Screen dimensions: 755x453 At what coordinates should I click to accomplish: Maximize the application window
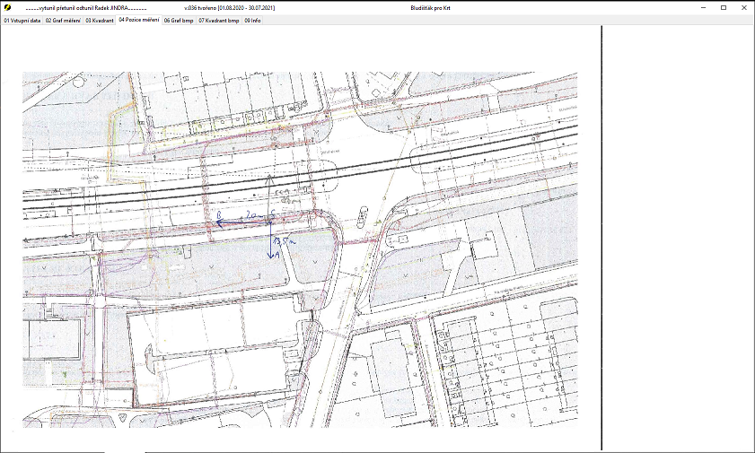pos(723,7)
